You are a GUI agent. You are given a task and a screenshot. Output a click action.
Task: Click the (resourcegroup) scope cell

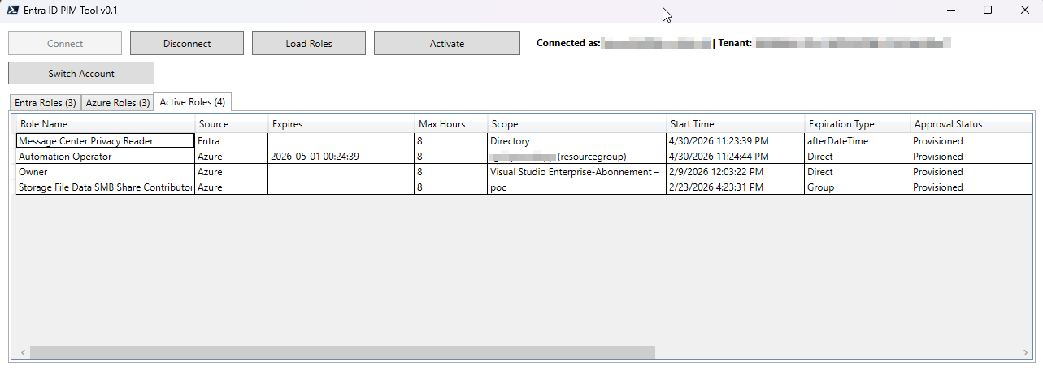(577, 157)
